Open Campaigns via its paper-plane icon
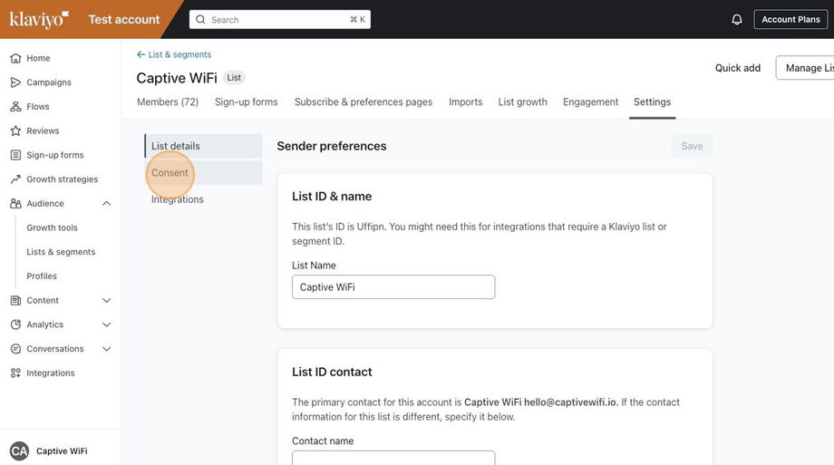834x465 pixels. 15,82
